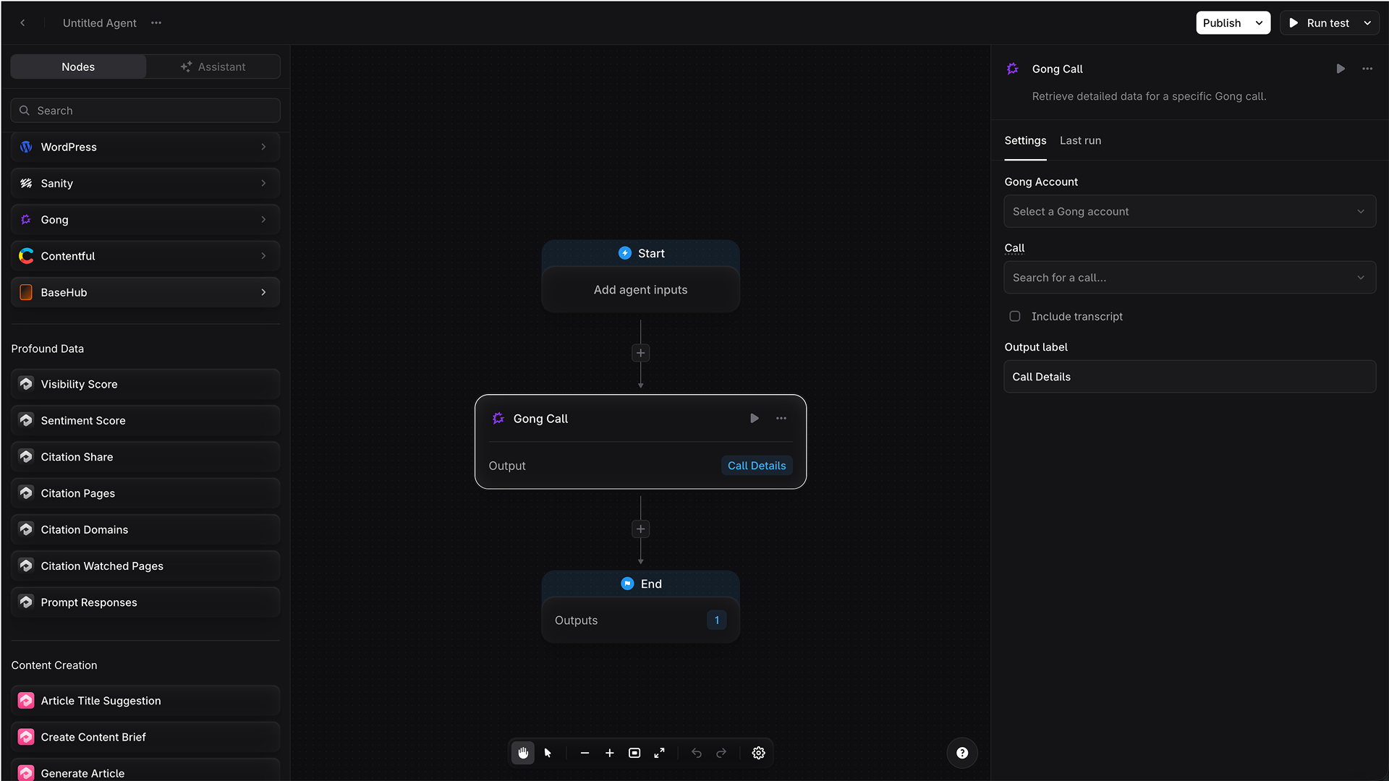Open the Select a Gong account dropdown
This screenshot has height=781, width=1389.
click(1189, 211)
